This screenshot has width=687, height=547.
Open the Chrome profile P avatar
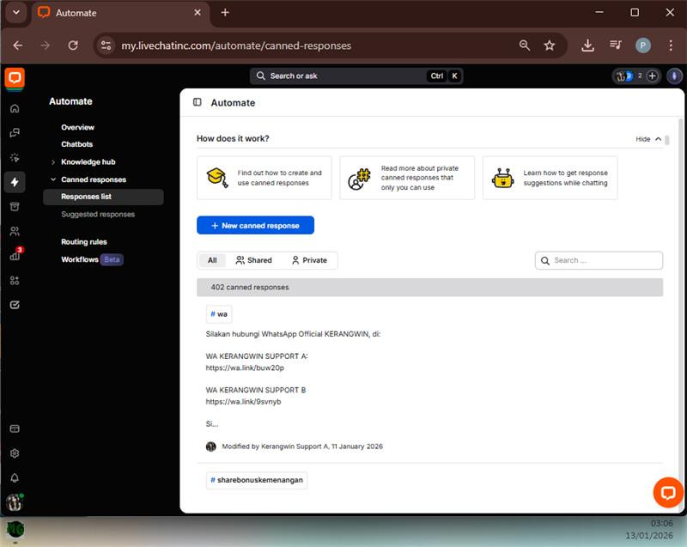pos(642,46)
